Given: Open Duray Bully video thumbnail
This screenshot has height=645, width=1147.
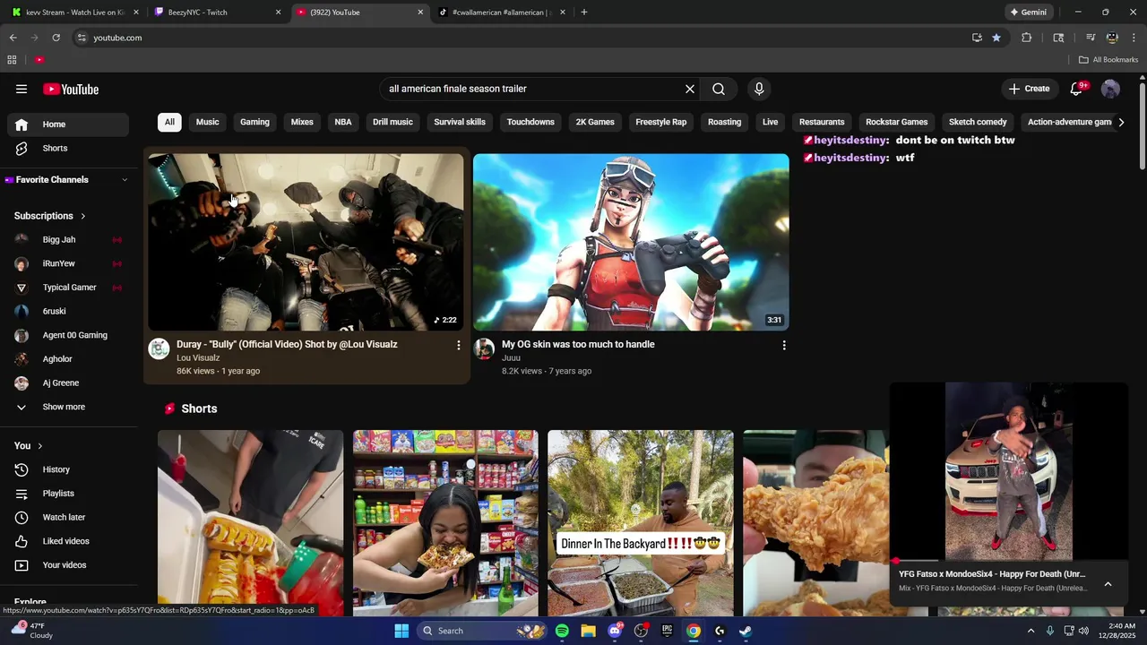Looking at the screenshot, I should [x=306, y=242].
